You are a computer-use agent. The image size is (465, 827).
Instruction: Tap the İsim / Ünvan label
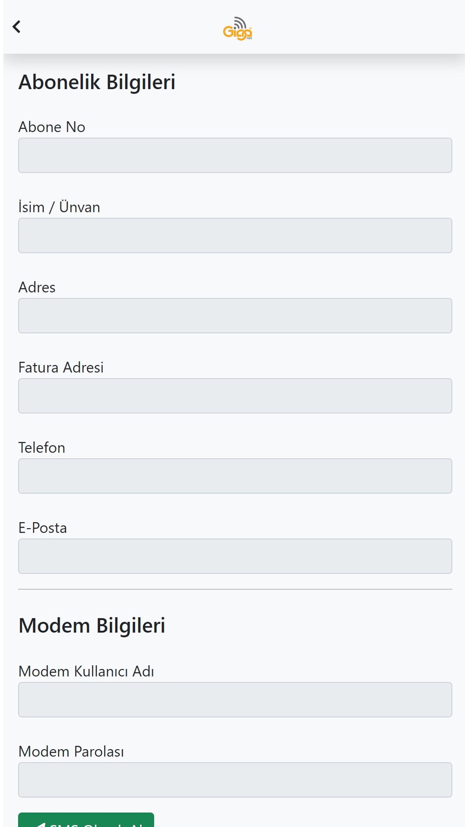(59, 207)
